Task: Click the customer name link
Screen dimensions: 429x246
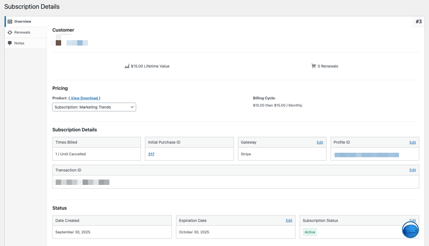Action: click(77, 43)
